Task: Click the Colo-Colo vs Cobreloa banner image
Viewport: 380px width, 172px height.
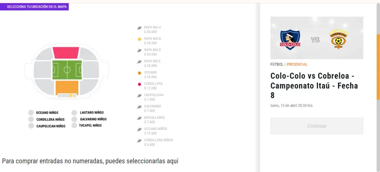Action: pyautogui.click(x=317, y=38)
